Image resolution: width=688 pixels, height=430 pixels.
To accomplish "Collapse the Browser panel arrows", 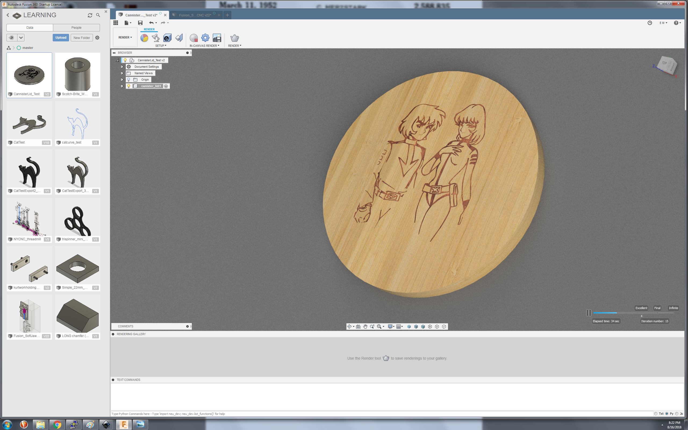I will point(114,53).
